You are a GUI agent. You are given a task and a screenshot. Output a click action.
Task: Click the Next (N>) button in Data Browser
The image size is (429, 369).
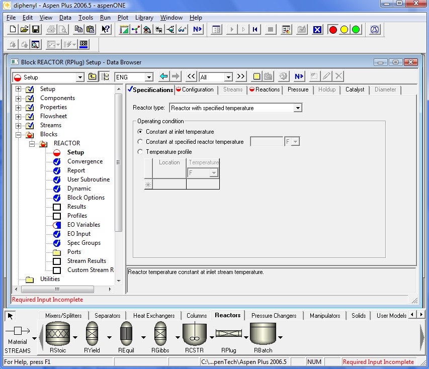pyautogui.click(x=299, y=76)
